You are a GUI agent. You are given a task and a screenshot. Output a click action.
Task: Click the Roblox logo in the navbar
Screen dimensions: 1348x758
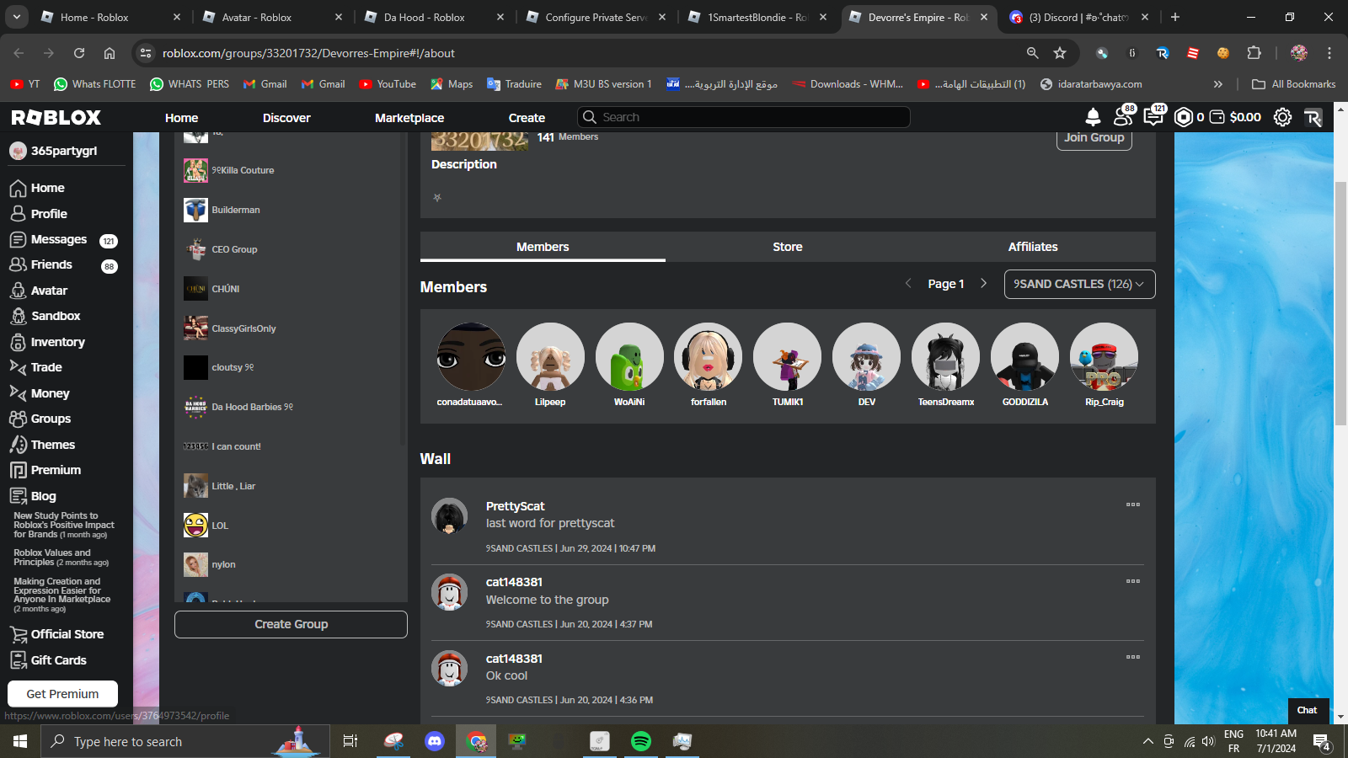click(56, 117)
